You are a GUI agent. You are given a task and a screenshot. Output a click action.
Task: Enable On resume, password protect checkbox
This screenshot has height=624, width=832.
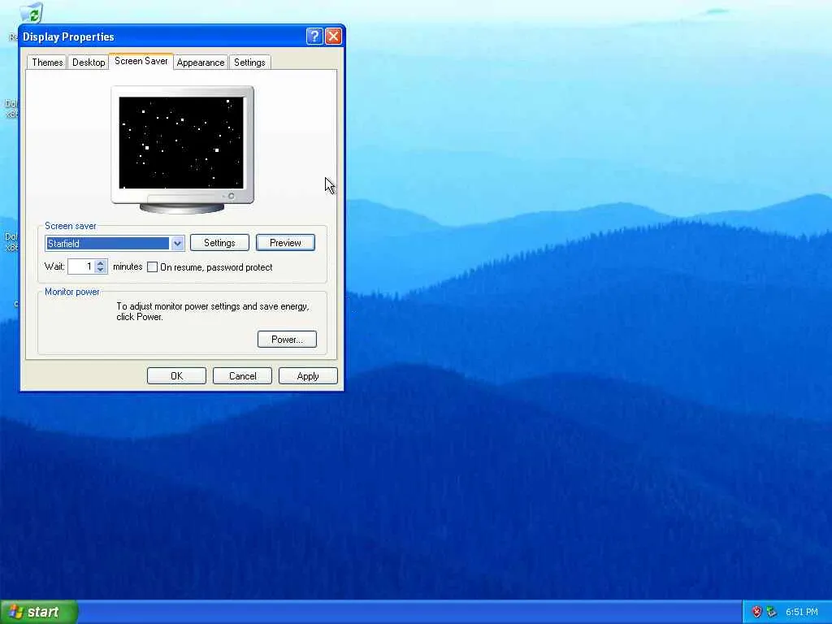click(x=152, y=266)
